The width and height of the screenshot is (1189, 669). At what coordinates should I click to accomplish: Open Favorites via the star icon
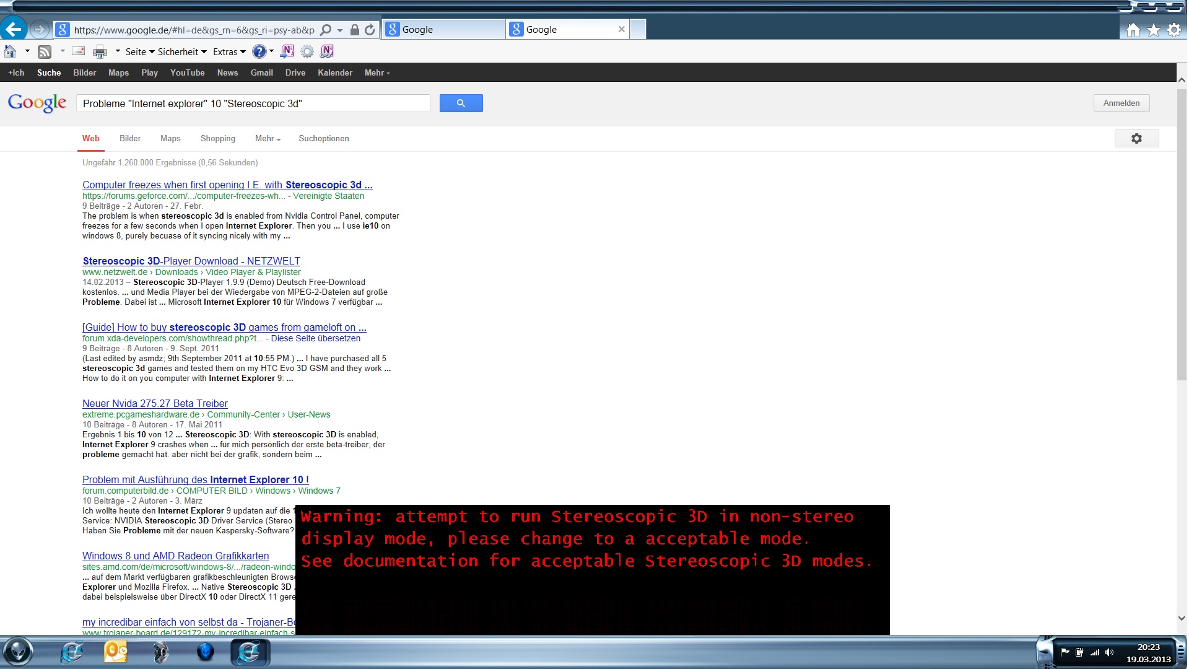click(1154, 30)
